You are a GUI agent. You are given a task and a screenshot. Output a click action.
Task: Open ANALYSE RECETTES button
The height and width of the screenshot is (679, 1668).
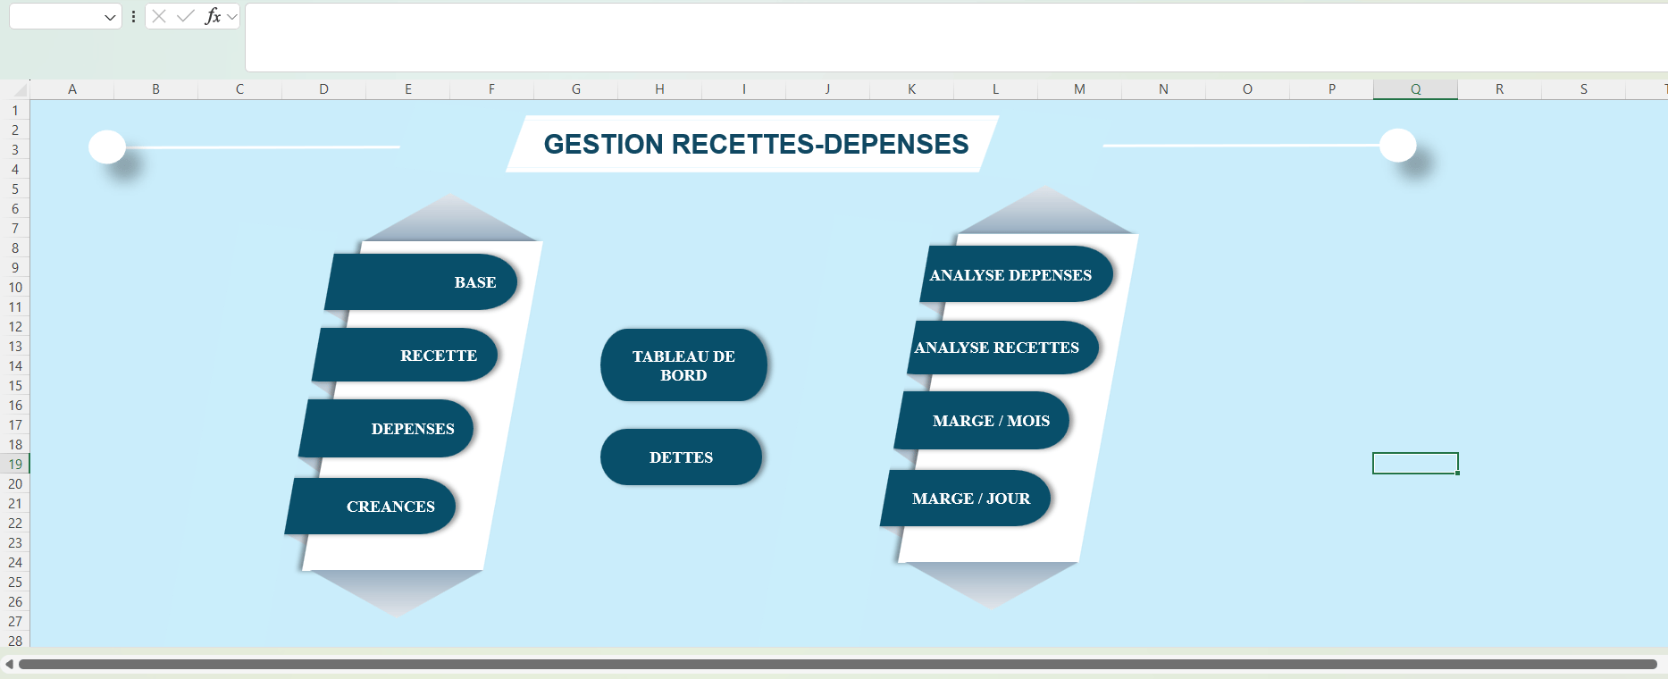(1002, 348)
